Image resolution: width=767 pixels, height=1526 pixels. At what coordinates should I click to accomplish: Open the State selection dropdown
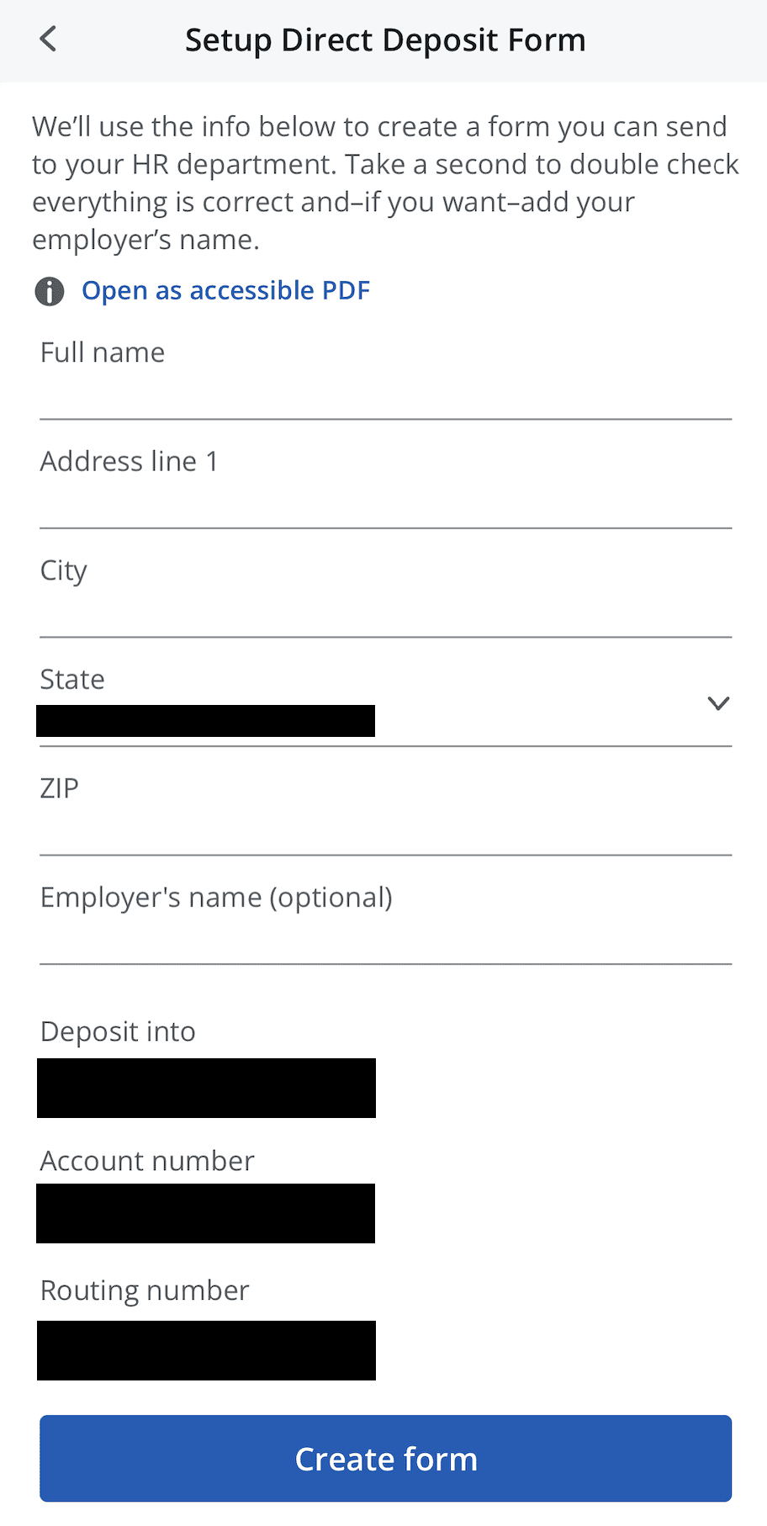point(383,707)
